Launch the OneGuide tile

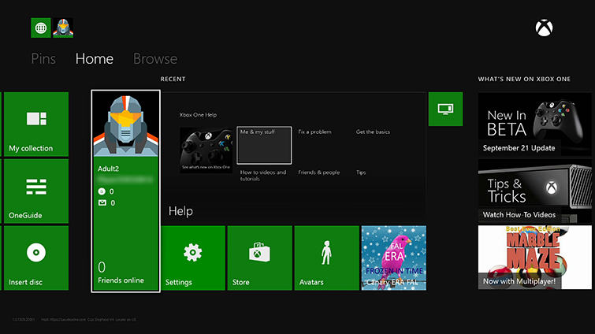pyautogui.click(x=36, y=191)
